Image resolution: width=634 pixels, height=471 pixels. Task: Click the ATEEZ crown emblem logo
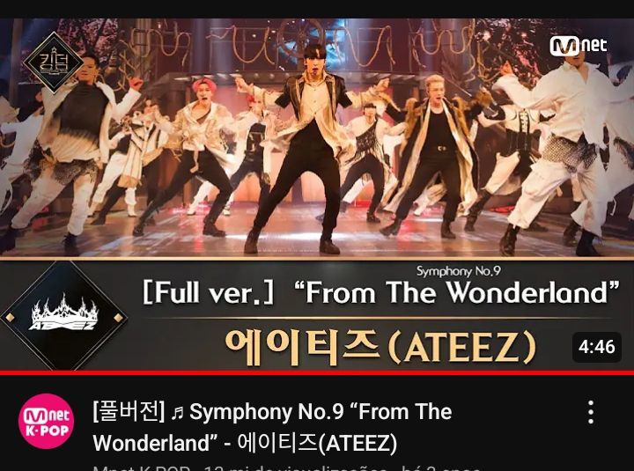(64, 315)
